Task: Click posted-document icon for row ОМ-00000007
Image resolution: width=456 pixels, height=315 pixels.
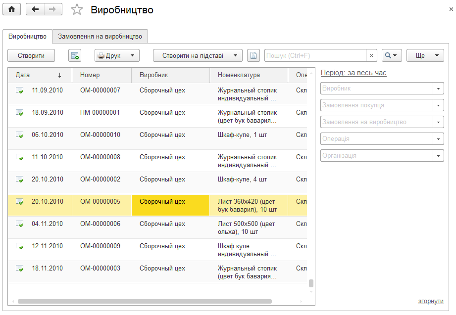Action: coord(19,90)
